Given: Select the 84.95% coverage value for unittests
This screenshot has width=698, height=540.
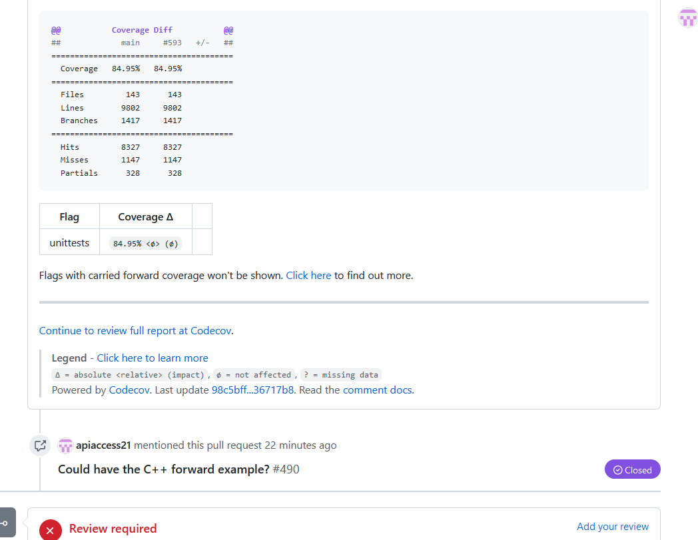Looking at the screenshot, I should pyautogui.click(x=145, y=242).
